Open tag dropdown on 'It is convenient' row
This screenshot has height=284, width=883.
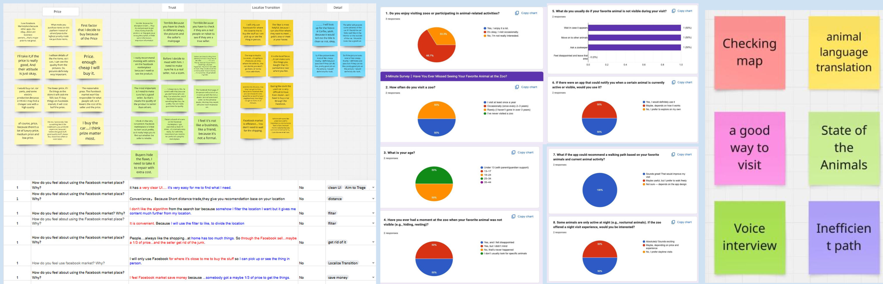373,223
